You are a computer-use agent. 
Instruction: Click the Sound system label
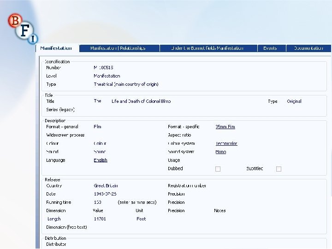[x=181, y=152]
